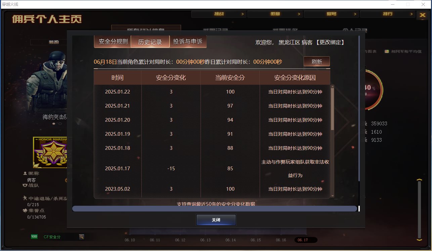Switch to the 投诉与申诉 tab

tap(188, 42)
